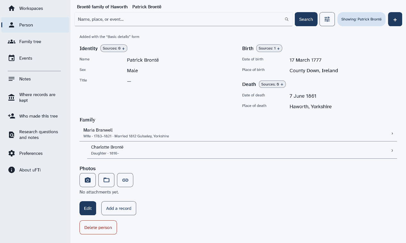Image resolution: width=406 pixels, height=243 pixels.
Task: Click birthplace County Down, Ireland
Action: click(x=314, y=71)
